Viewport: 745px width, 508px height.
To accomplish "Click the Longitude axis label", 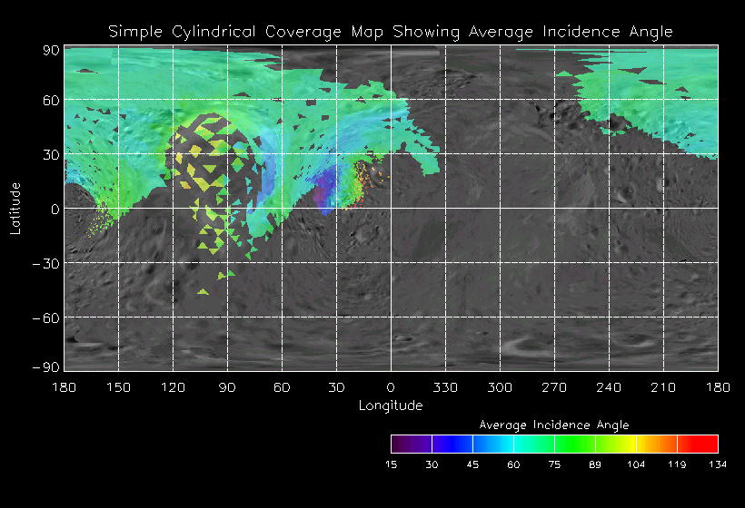I will (x=391, y=405).
